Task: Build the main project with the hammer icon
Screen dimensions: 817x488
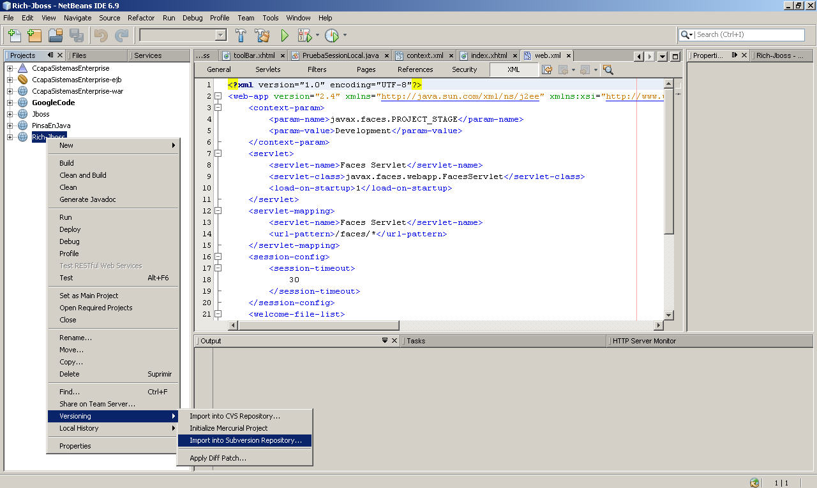Action: pyautogui.click(x=241, y=35)
